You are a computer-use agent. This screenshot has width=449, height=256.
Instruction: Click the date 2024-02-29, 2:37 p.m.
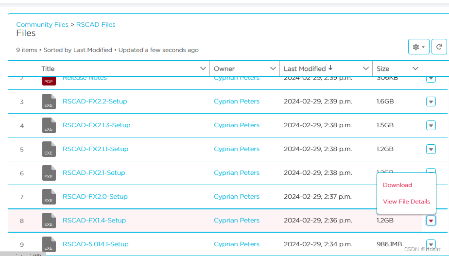(x=318, y=196)
